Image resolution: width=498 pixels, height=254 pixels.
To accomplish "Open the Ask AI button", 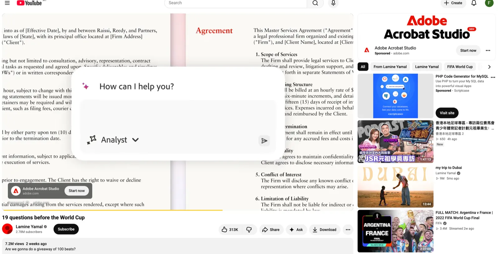I will 296,229.
